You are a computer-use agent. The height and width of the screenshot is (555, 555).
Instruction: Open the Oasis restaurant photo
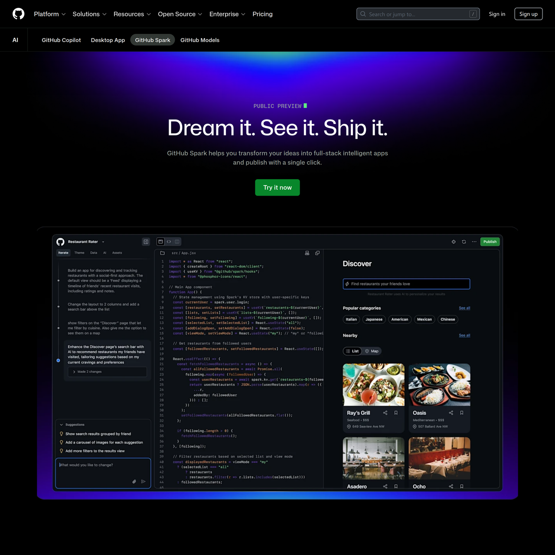439,385
